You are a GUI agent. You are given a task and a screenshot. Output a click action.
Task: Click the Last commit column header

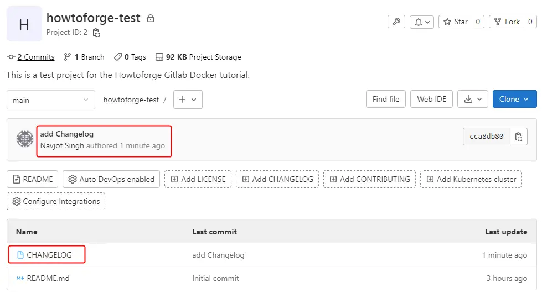tap(214, 232)
